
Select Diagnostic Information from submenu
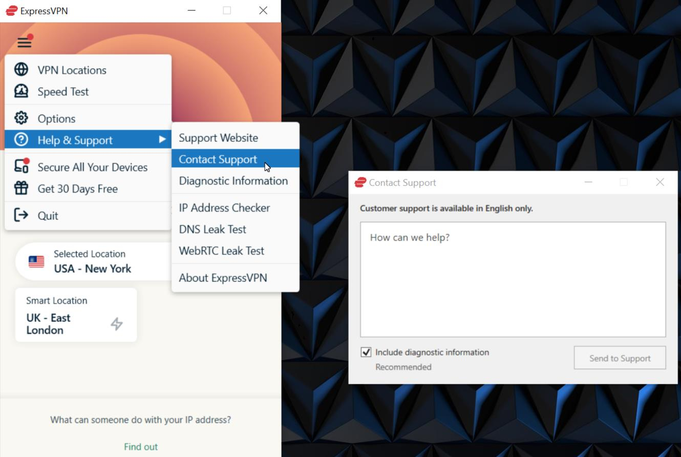(233, 181)
